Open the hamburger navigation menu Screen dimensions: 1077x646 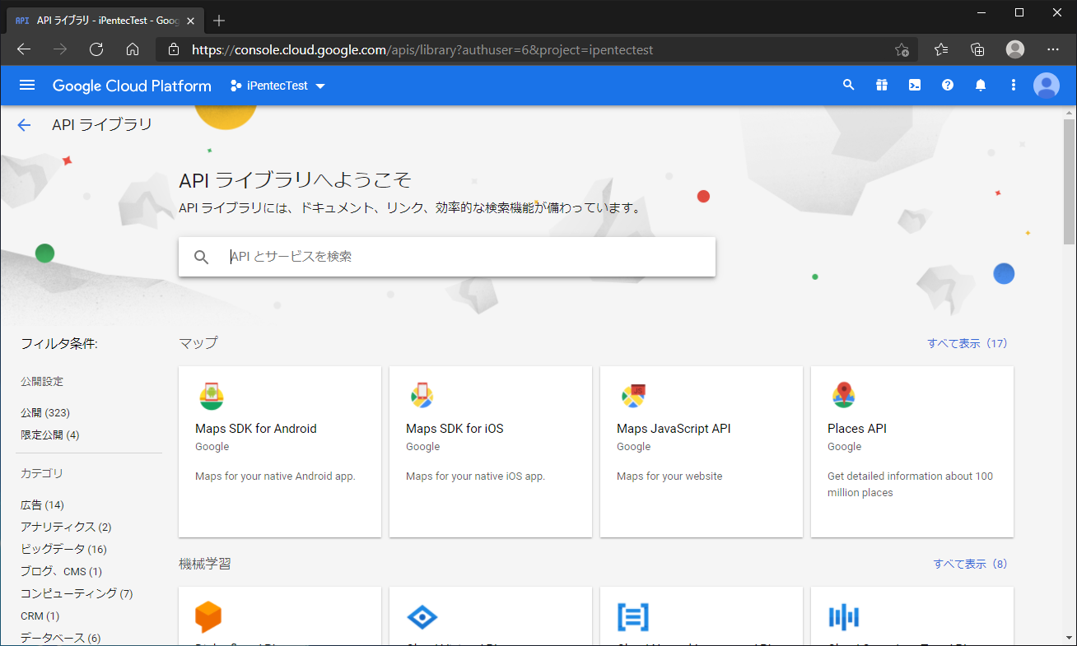click(x=27, y=86)
